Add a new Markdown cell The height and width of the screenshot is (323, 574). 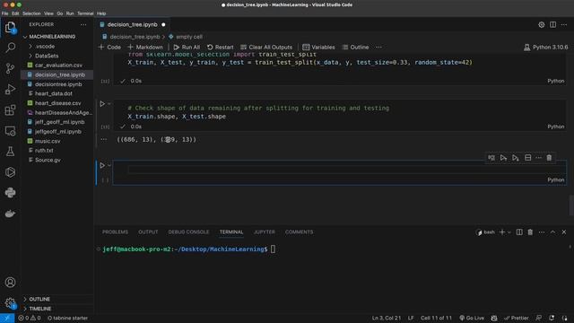point(145,48)
